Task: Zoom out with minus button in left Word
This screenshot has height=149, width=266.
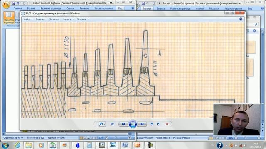Action: [x=106, y=138]
